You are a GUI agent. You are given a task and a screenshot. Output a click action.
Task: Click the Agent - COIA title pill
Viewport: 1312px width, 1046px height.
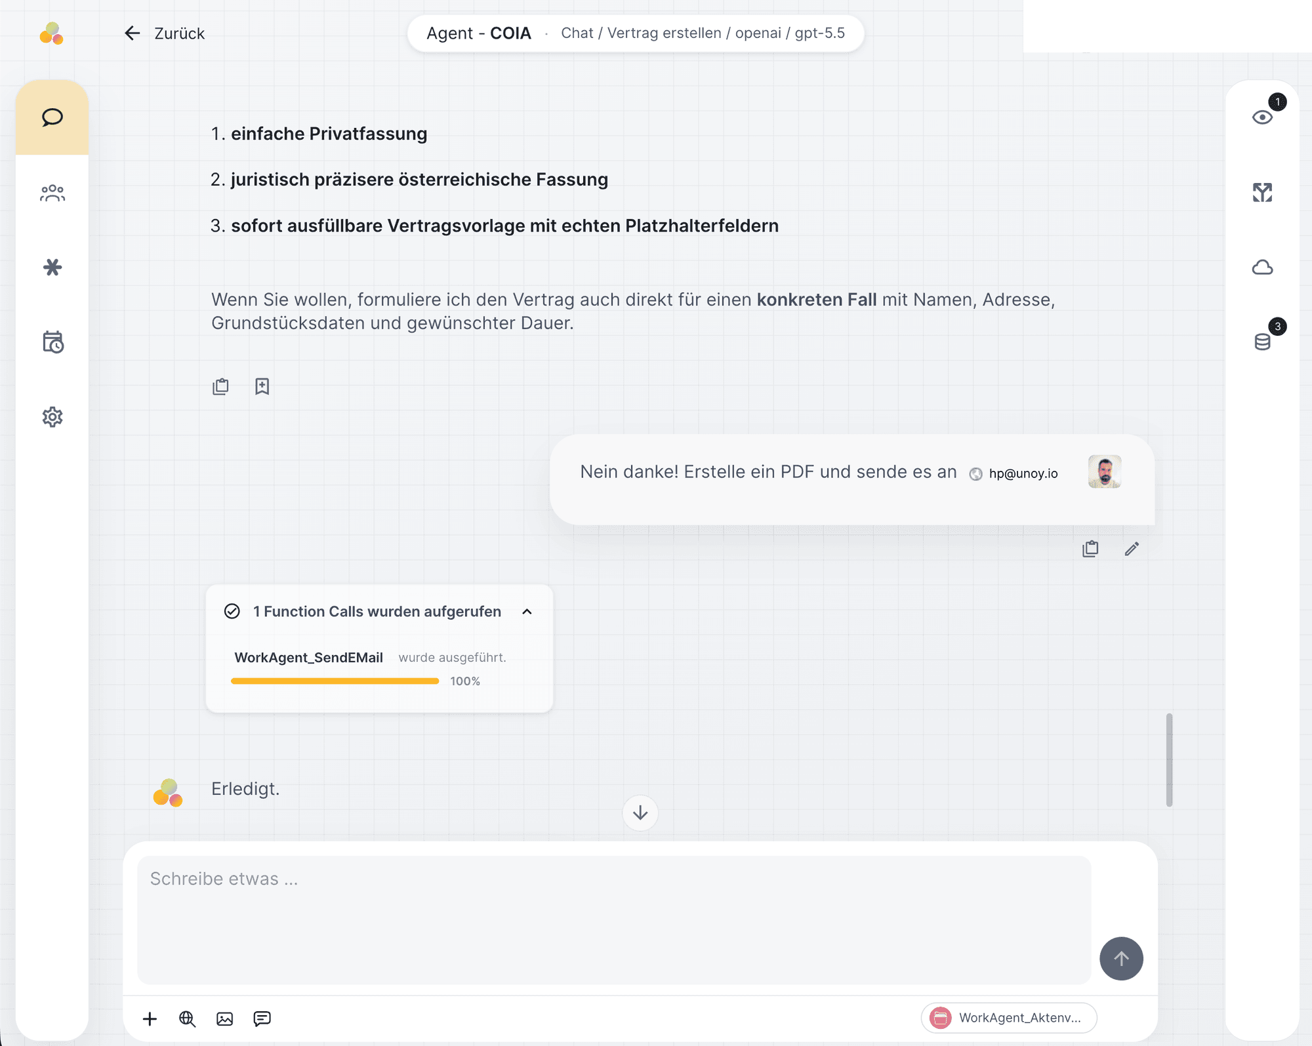[635, 33]
